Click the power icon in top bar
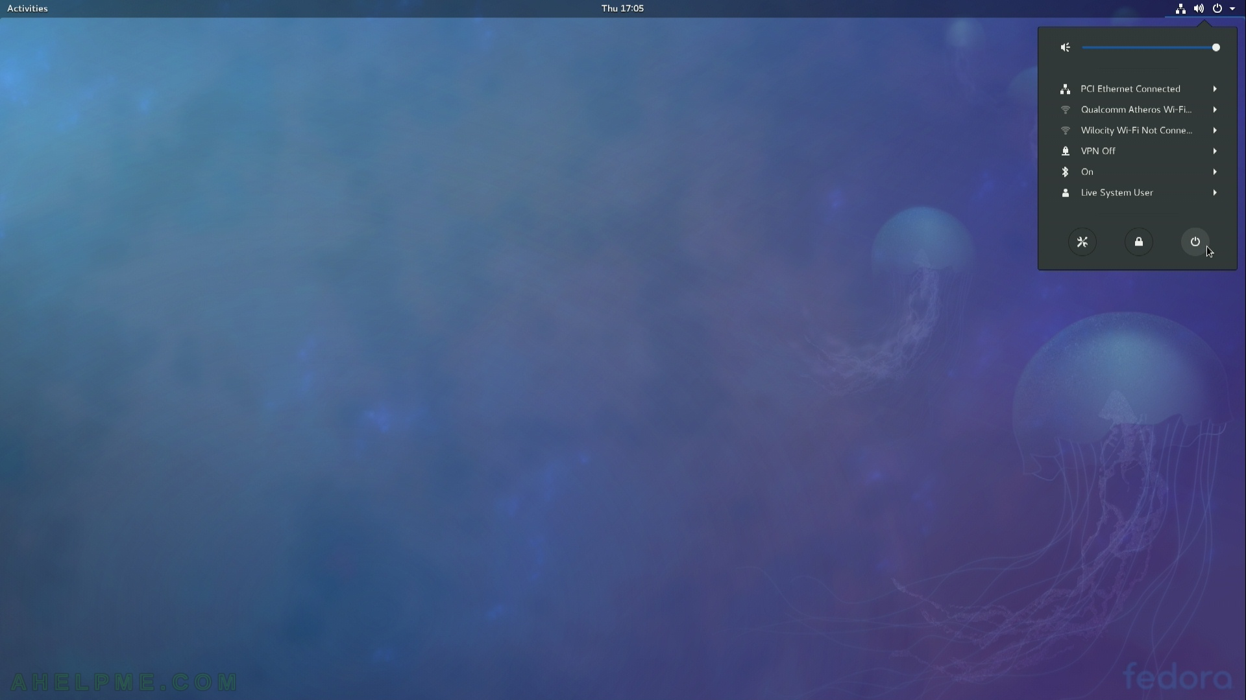The image size is (1246, 700). click(x=1217, y=8)
